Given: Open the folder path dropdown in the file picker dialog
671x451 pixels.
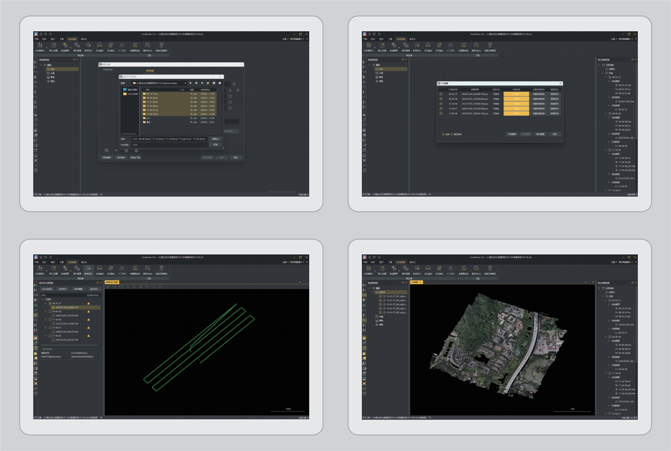Looking at the screenshot, I should (185, 83).
